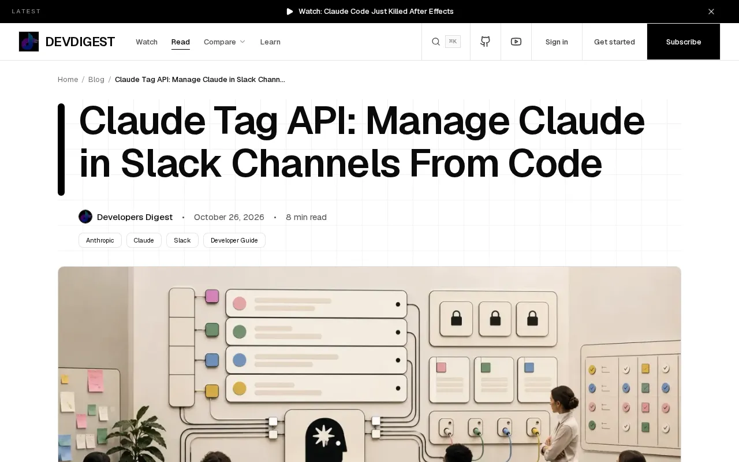Image resolution: width=739 pixels, height=462 pixels.
Task: Click the Sign in link
Action: pos(557,42)
